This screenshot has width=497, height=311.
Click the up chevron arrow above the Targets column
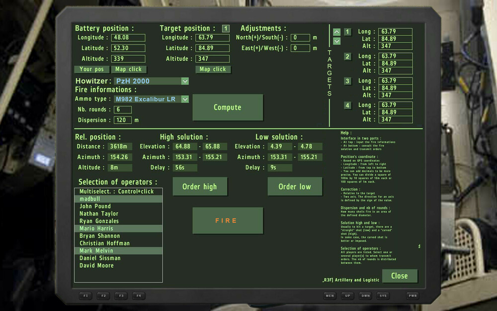coord(336,31)
